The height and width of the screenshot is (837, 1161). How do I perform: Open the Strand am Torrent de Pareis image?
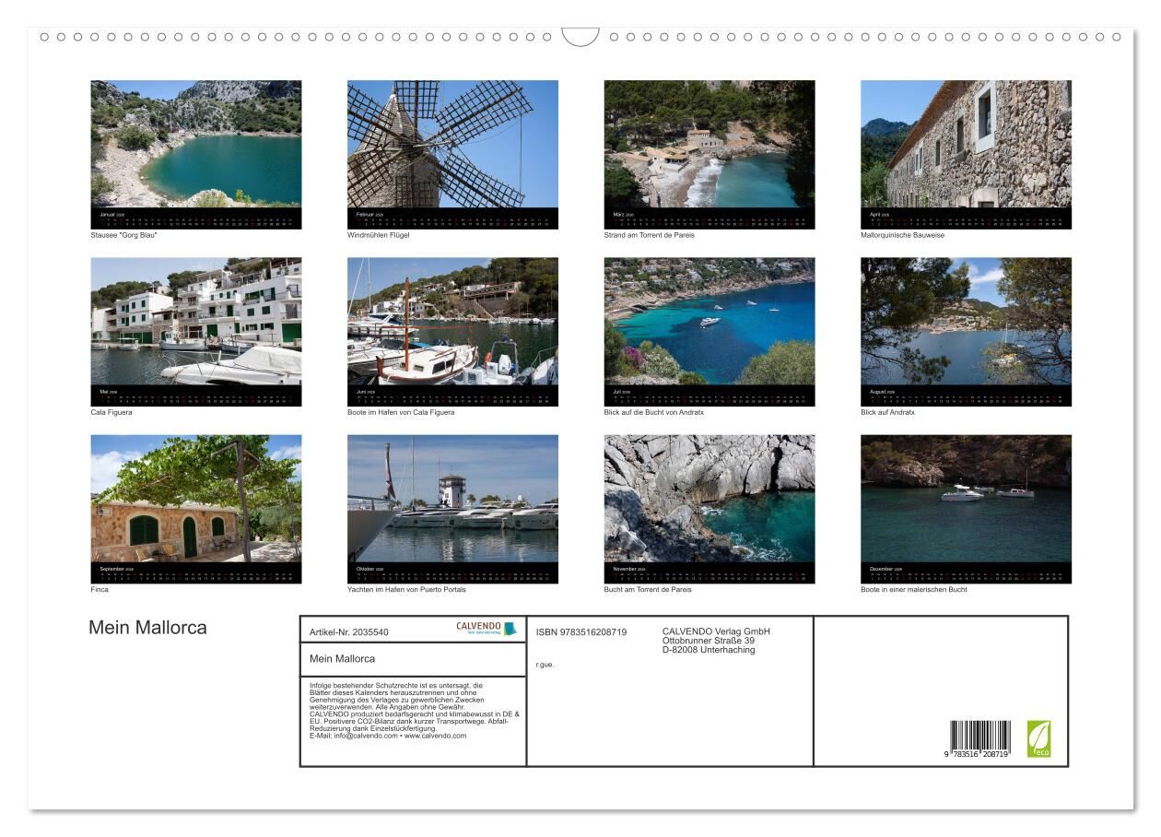[709, 145]
